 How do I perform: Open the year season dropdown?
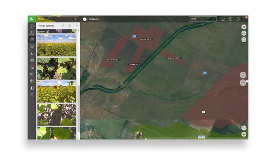click(x=203, y=19)
